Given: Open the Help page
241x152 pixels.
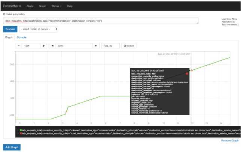Looking at the screenshot, I should point(70,6).
